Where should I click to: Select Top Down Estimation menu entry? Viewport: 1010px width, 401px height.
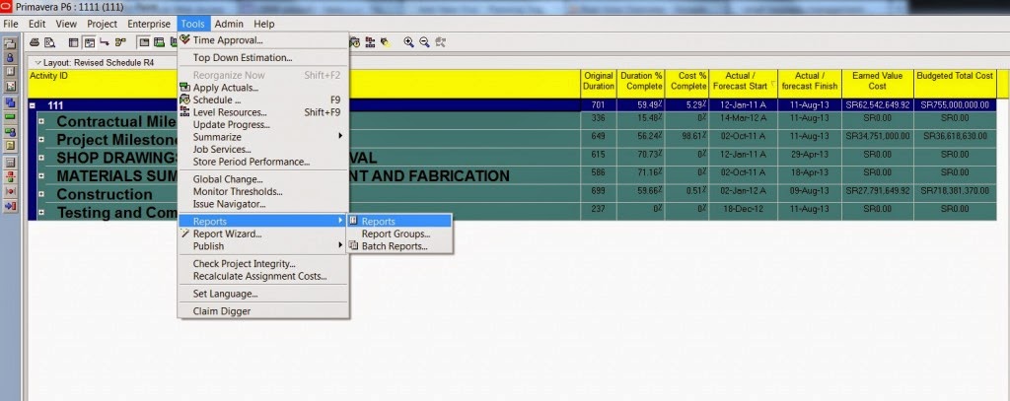[264, 58]
